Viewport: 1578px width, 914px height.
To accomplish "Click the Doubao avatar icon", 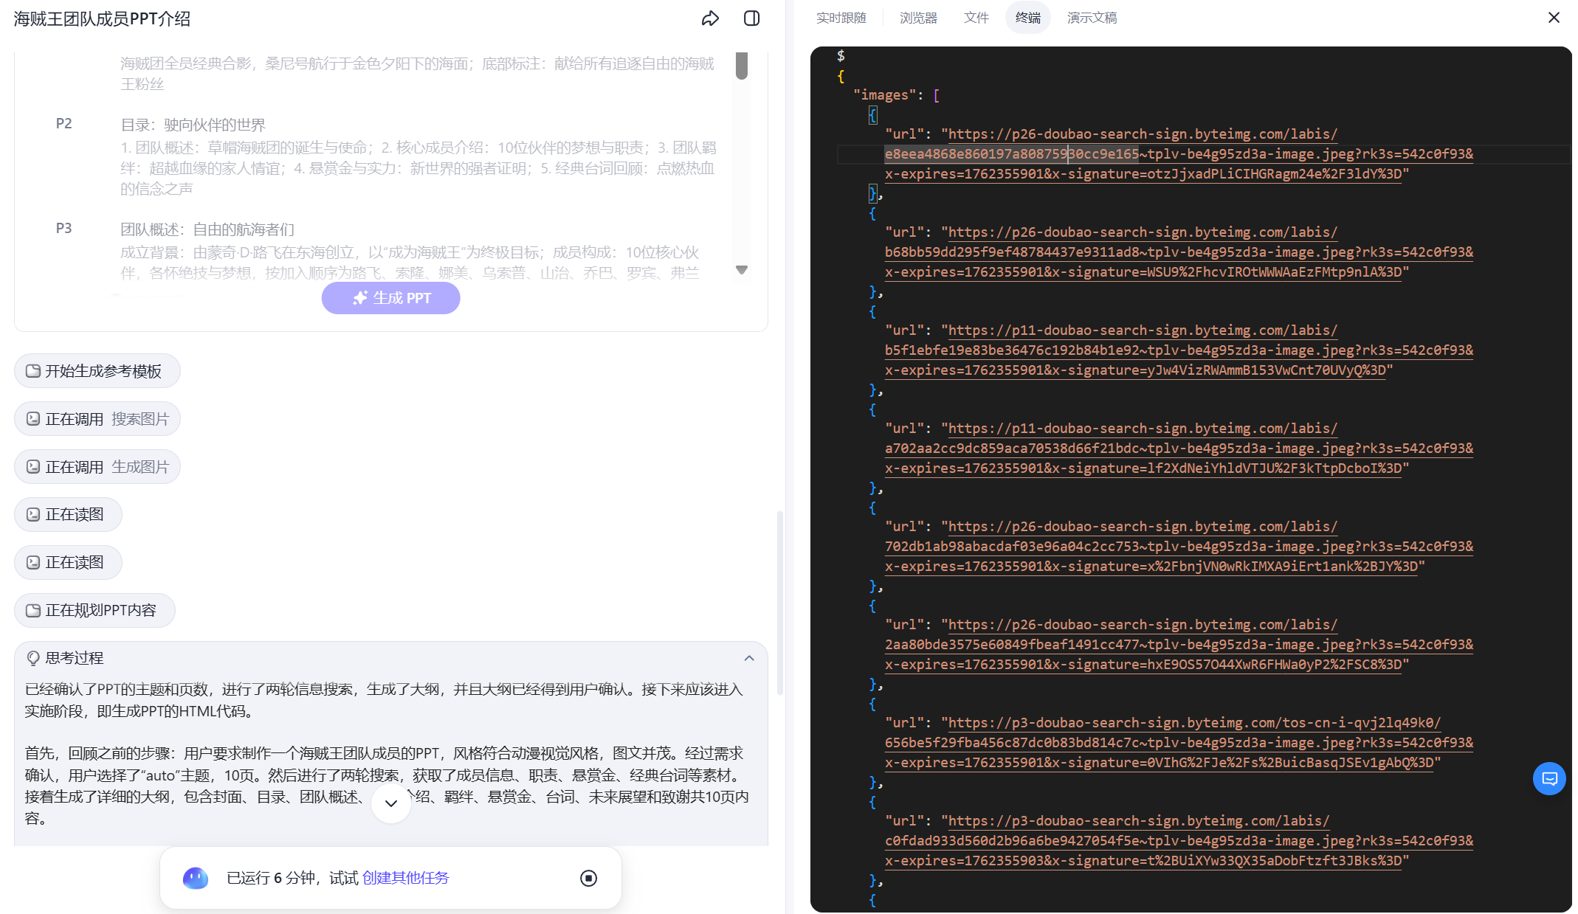I will [196, 878].
